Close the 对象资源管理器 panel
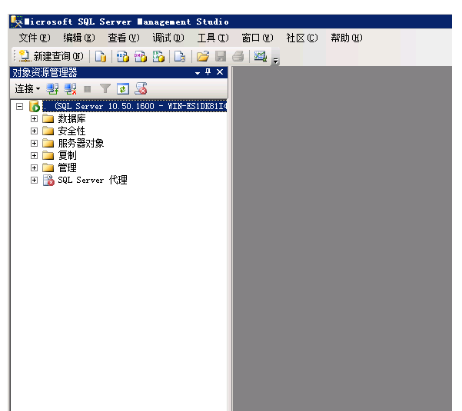This screenshot has width=462, height=411. click(x=220, y=72)
